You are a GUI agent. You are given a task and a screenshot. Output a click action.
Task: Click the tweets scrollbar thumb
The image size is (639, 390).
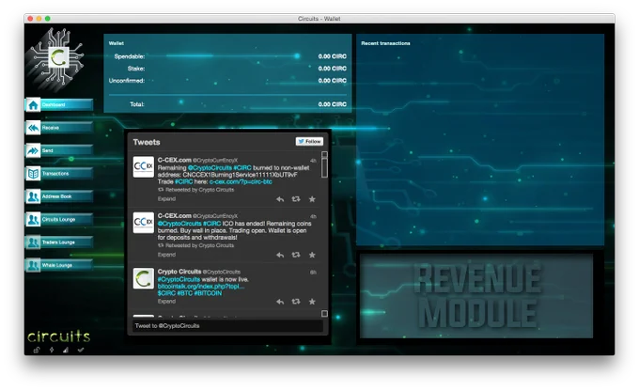coord(324,168)
